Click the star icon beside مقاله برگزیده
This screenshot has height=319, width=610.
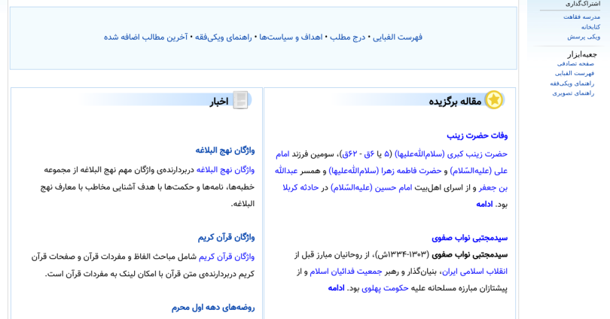coord(494,100)
